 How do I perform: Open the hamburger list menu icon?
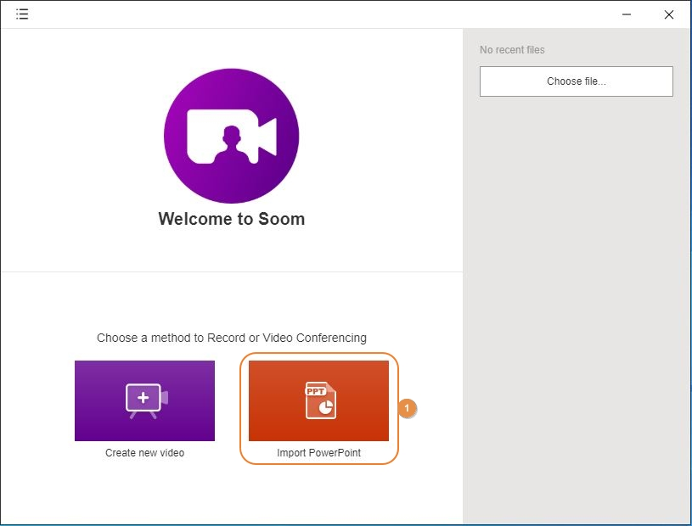click(x=22, y=14)
